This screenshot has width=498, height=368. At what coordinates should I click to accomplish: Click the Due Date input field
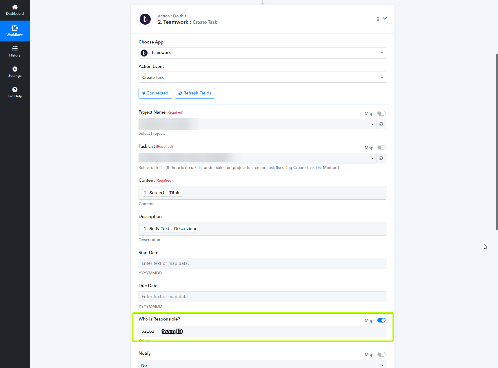coord(262,297)
